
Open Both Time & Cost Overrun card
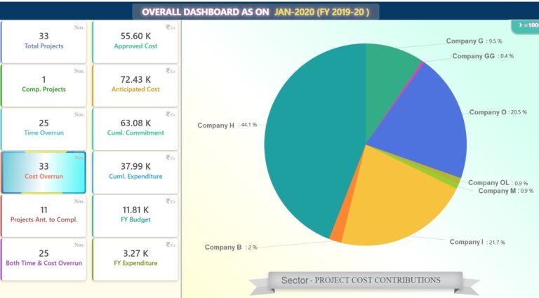pos(44,259)
